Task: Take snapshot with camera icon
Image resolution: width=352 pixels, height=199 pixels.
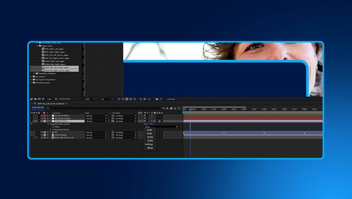Action: click(x=157, y=99)
